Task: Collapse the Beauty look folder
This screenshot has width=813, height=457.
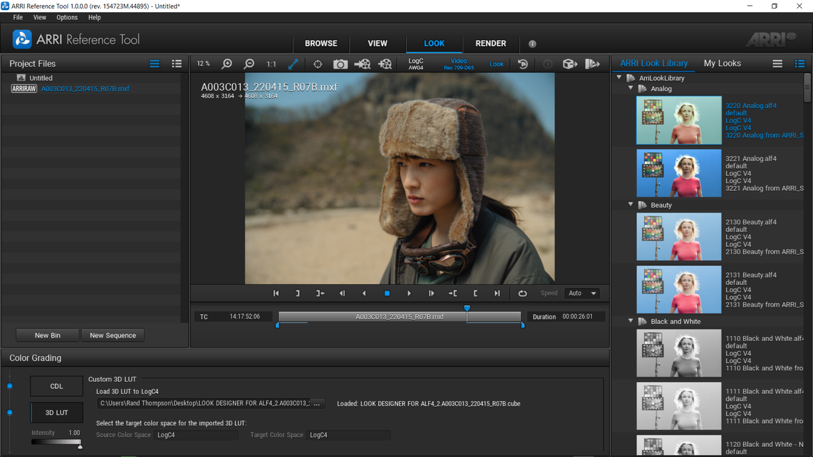Action: [631, 204]
